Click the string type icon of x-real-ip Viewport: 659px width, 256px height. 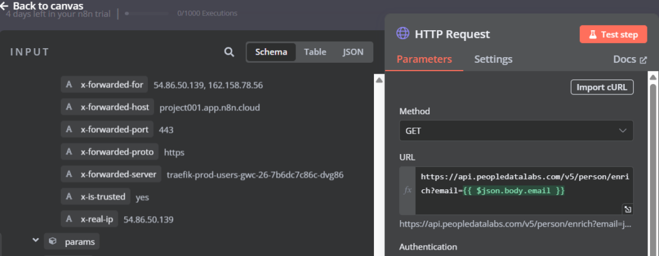[69, 219]
